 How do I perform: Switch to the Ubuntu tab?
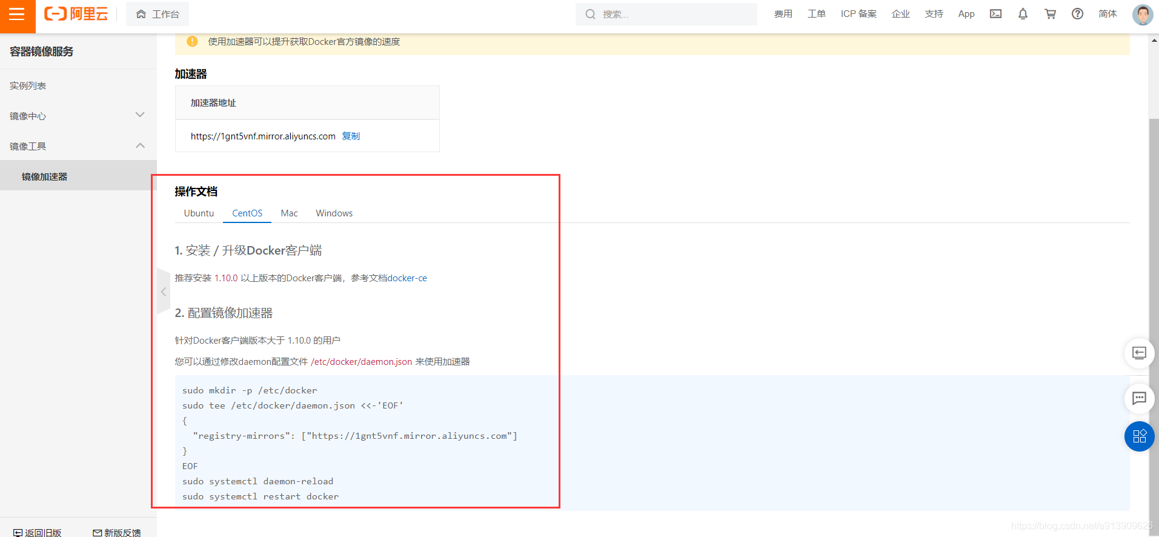pos(199,213)
